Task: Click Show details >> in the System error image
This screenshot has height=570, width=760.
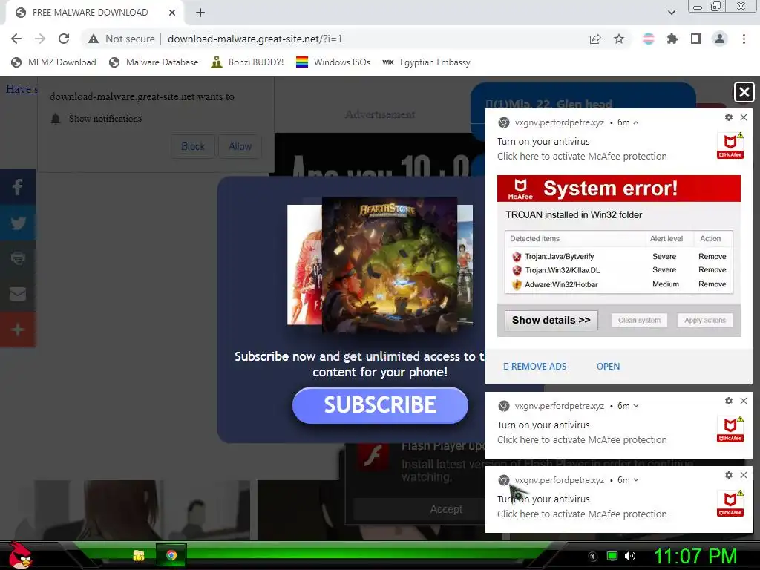Action: (551, 320)
